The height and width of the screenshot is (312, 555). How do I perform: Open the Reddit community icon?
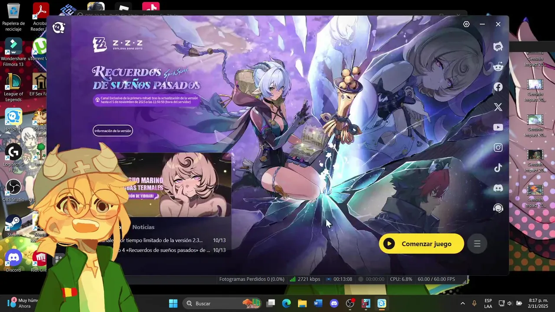point(498,67)
